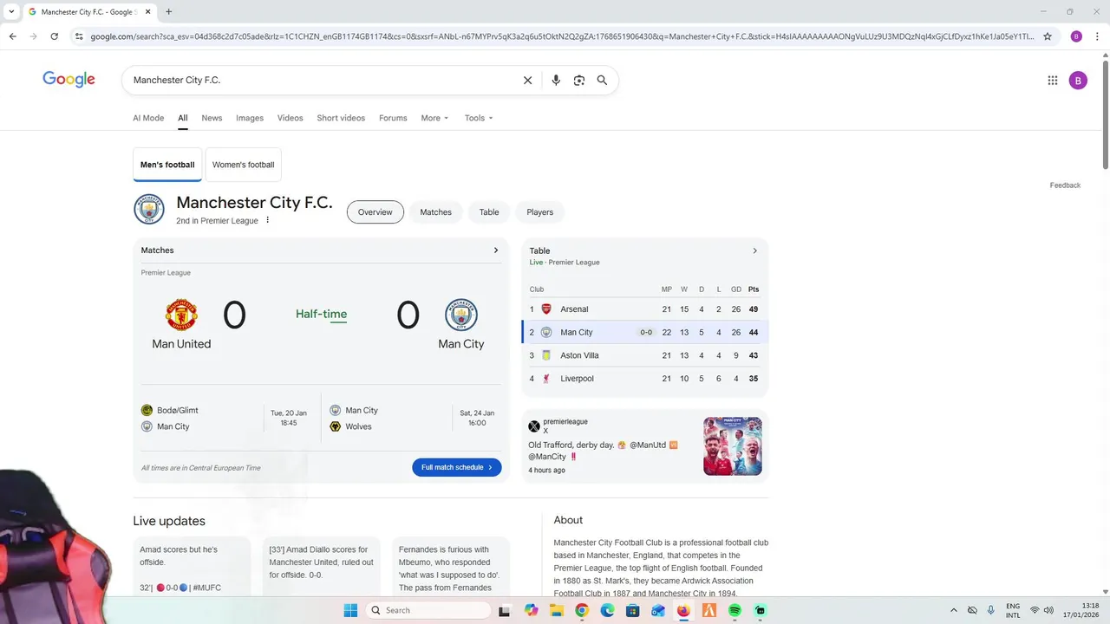Open Google Lens image search icon
This screenshot has height=624, width=1110.
[x=579, y=80]
